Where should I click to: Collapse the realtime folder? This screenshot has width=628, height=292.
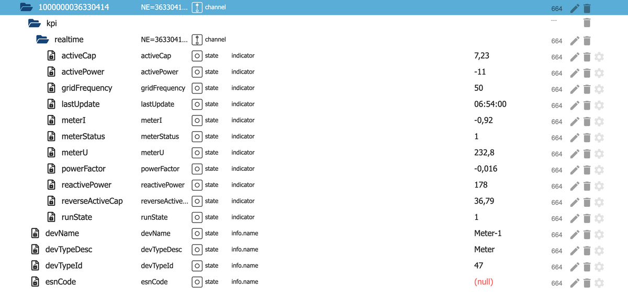(42, 40)
